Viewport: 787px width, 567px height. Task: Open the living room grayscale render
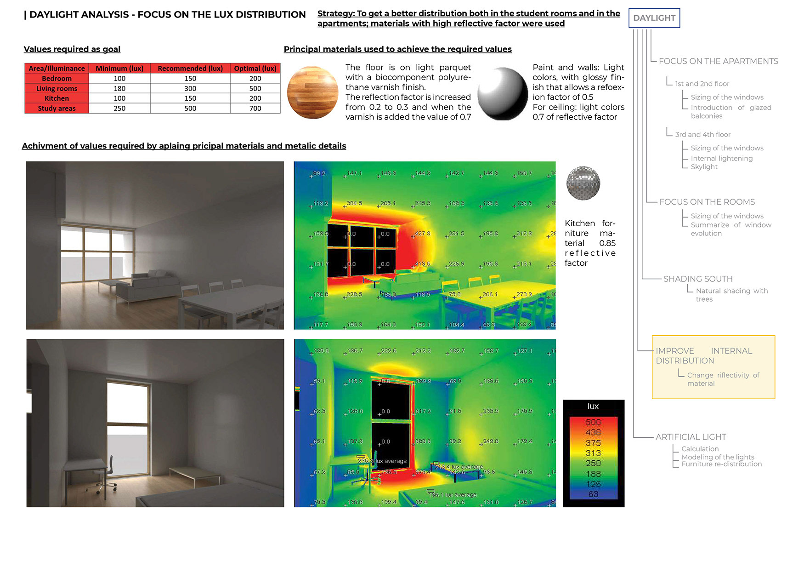click(155, 245)
